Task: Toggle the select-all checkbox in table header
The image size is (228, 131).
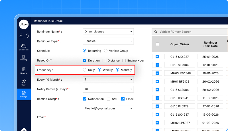Action: tap(157, 44)
